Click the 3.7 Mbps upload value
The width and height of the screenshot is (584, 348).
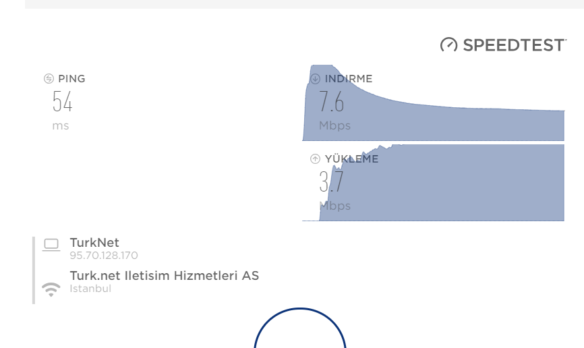click(x=331, y=182)
